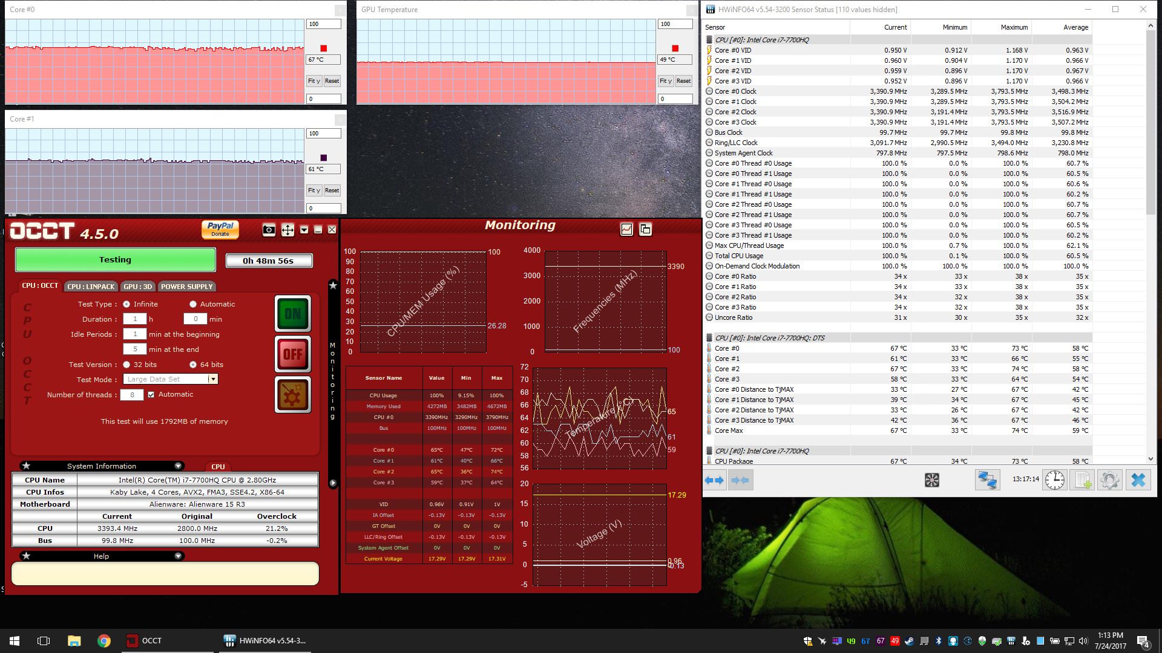Screen dimensions: 1162x653
Task: Open HWiNFO sensor settings gear icon
Action: 1109,480
